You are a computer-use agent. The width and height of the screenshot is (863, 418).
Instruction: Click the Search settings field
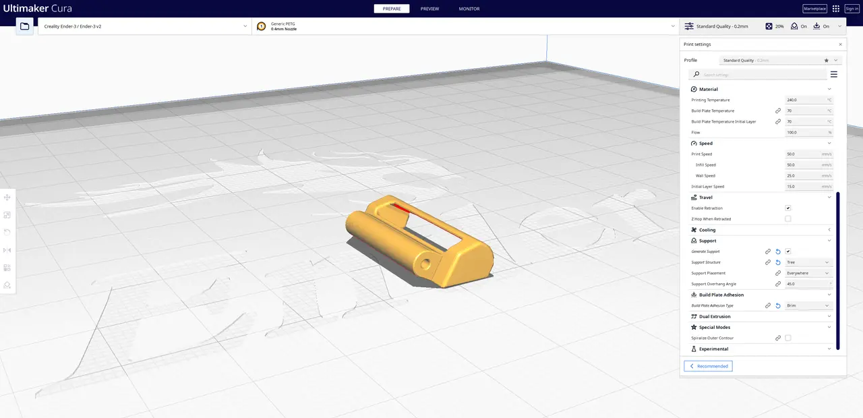click(x=758, y=74)
